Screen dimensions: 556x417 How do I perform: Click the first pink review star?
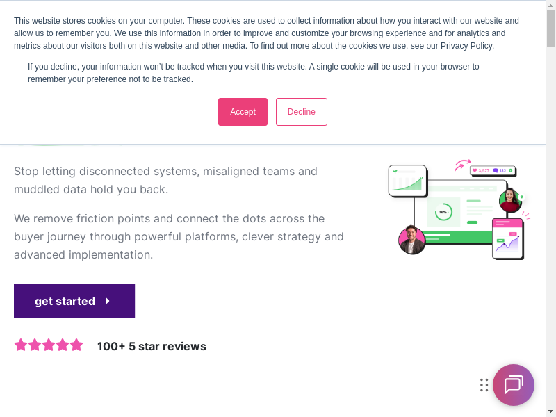pyautogui.click(x=21, y=345)
